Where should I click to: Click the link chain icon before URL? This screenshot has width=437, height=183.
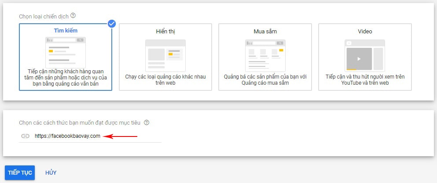tap(26, 136)
